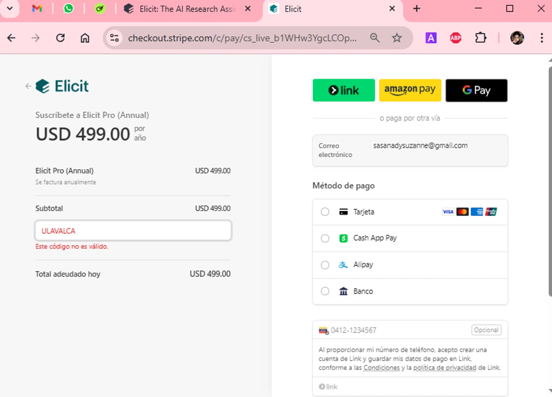Click the card icon beside Tarjeta
The height and width of the screenshot is (397, 552).
(x=343, y=212)
